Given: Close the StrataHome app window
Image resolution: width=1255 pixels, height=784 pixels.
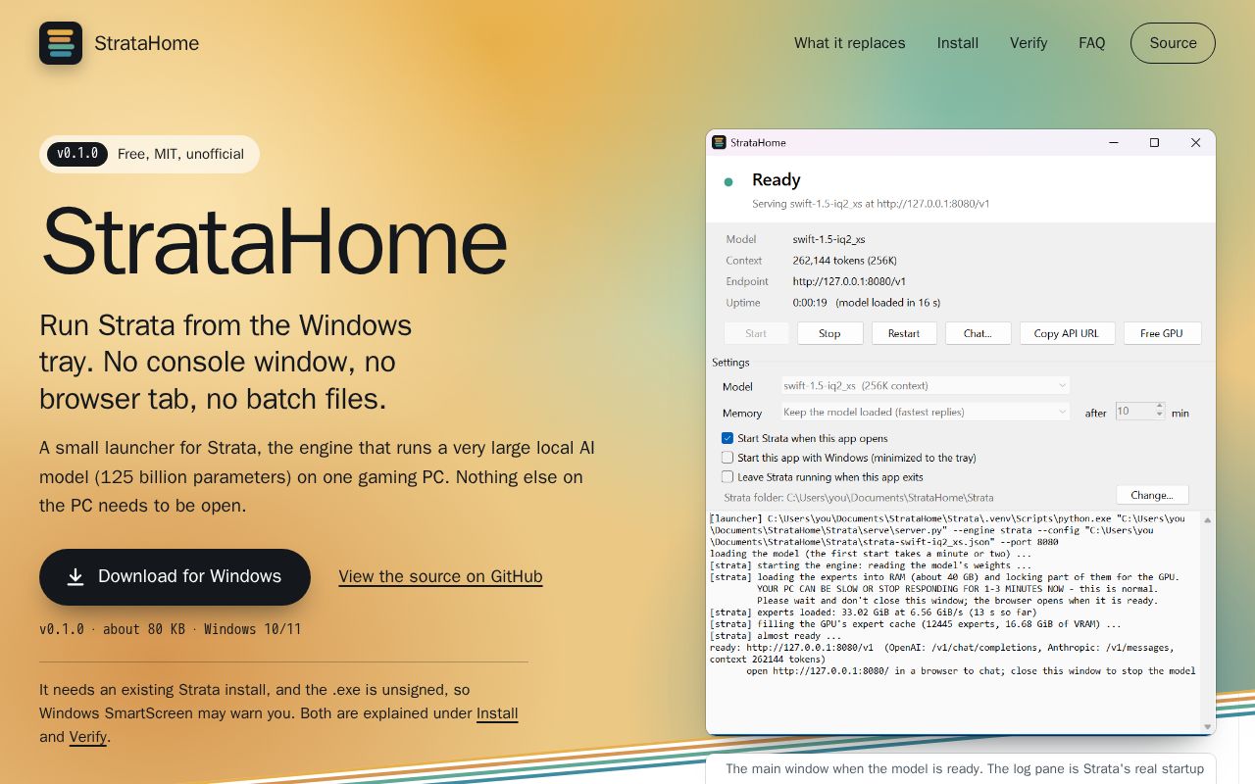Looking at the screenshot, I should click(1195, 143).
